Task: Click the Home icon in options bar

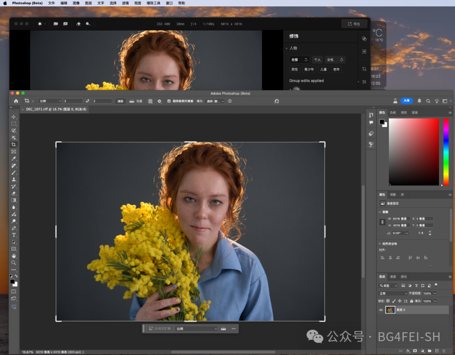Action: [16, 101]
